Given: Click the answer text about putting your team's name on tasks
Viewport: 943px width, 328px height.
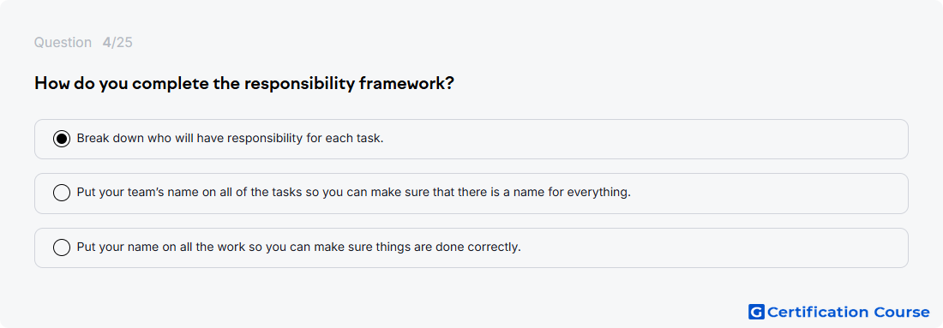Looking at the screenshot, I should pyautogui.click(x=353, y=193).
